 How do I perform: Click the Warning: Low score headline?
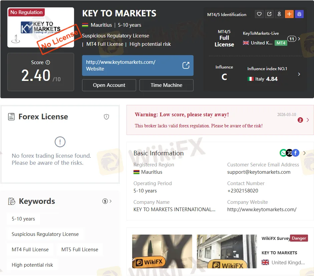coord(182,115)
